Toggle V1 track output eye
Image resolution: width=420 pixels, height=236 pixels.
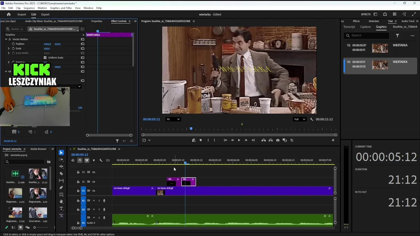94,191
